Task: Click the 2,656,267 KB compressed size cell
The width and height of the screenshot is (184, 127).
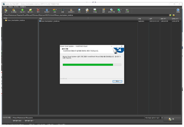Action: [176, 21]
